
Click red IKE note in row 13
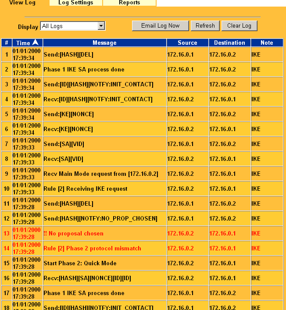point(256,234)
